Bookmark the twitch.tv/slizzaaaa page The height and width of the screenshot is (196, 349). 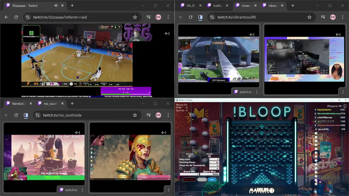pyautogui.click(x=135, y=17)
